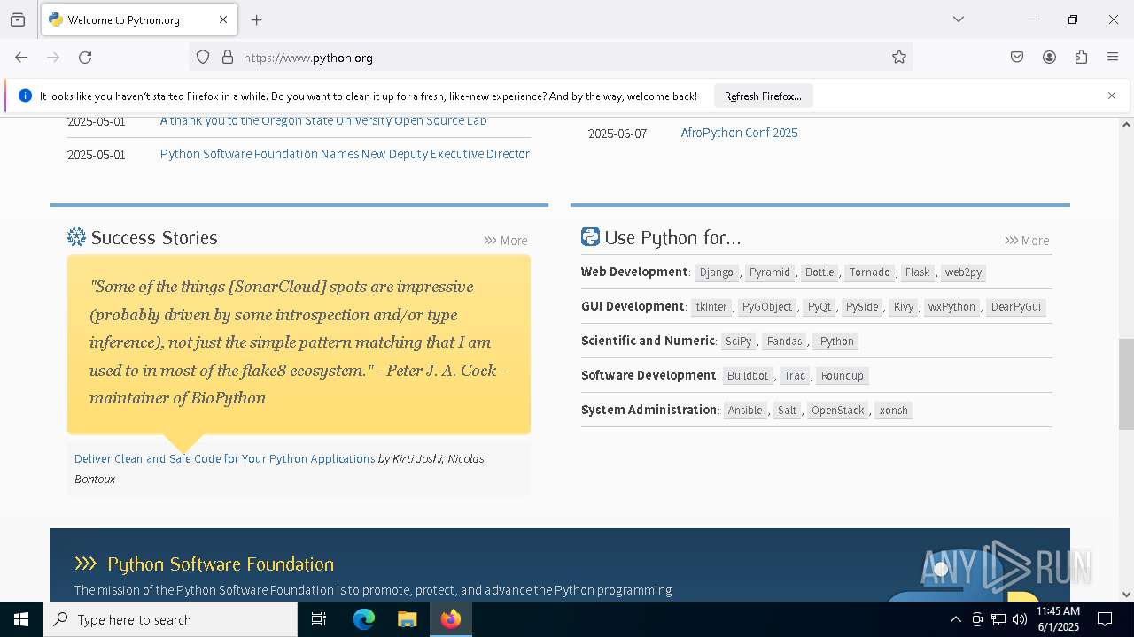Open Extensions puzzle icon
This screenshot has width=1134, height=637.
click(1081, 58)
